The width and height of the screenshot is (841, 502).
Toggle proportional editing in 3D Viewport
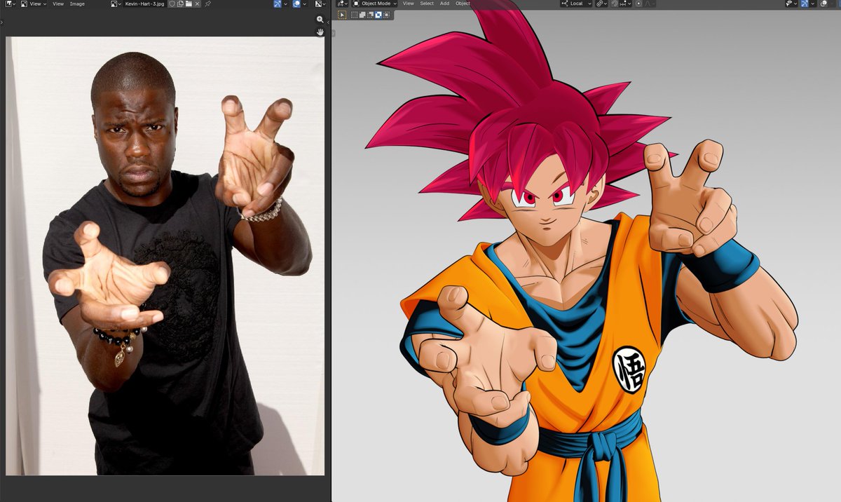638,4
